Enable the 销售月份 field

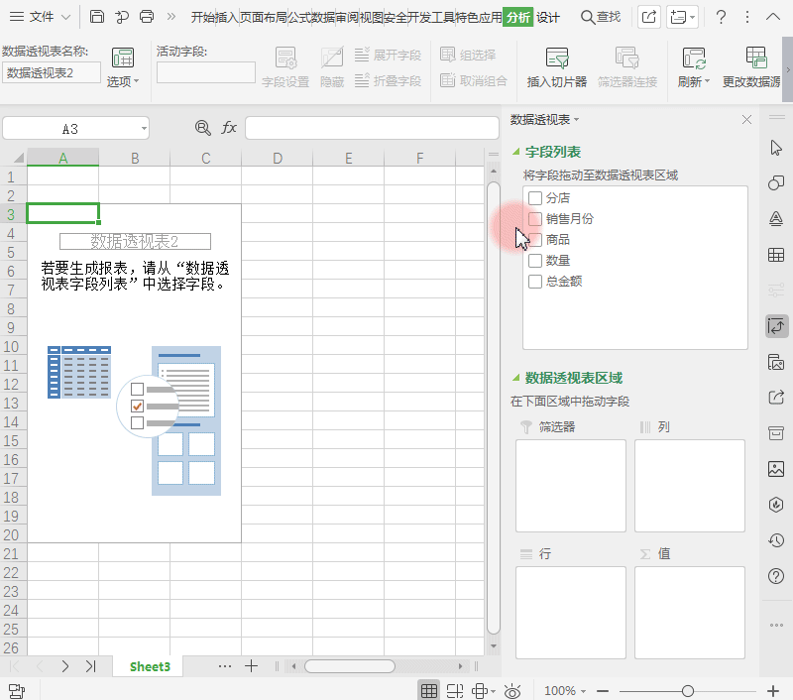[535, 218]
